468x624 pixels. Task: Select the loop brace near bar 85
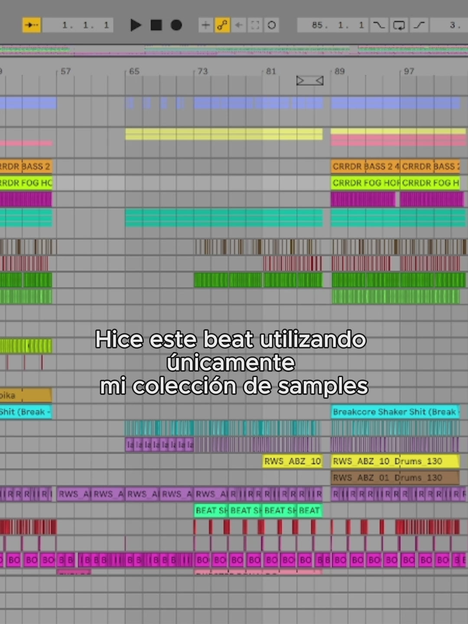310,81
